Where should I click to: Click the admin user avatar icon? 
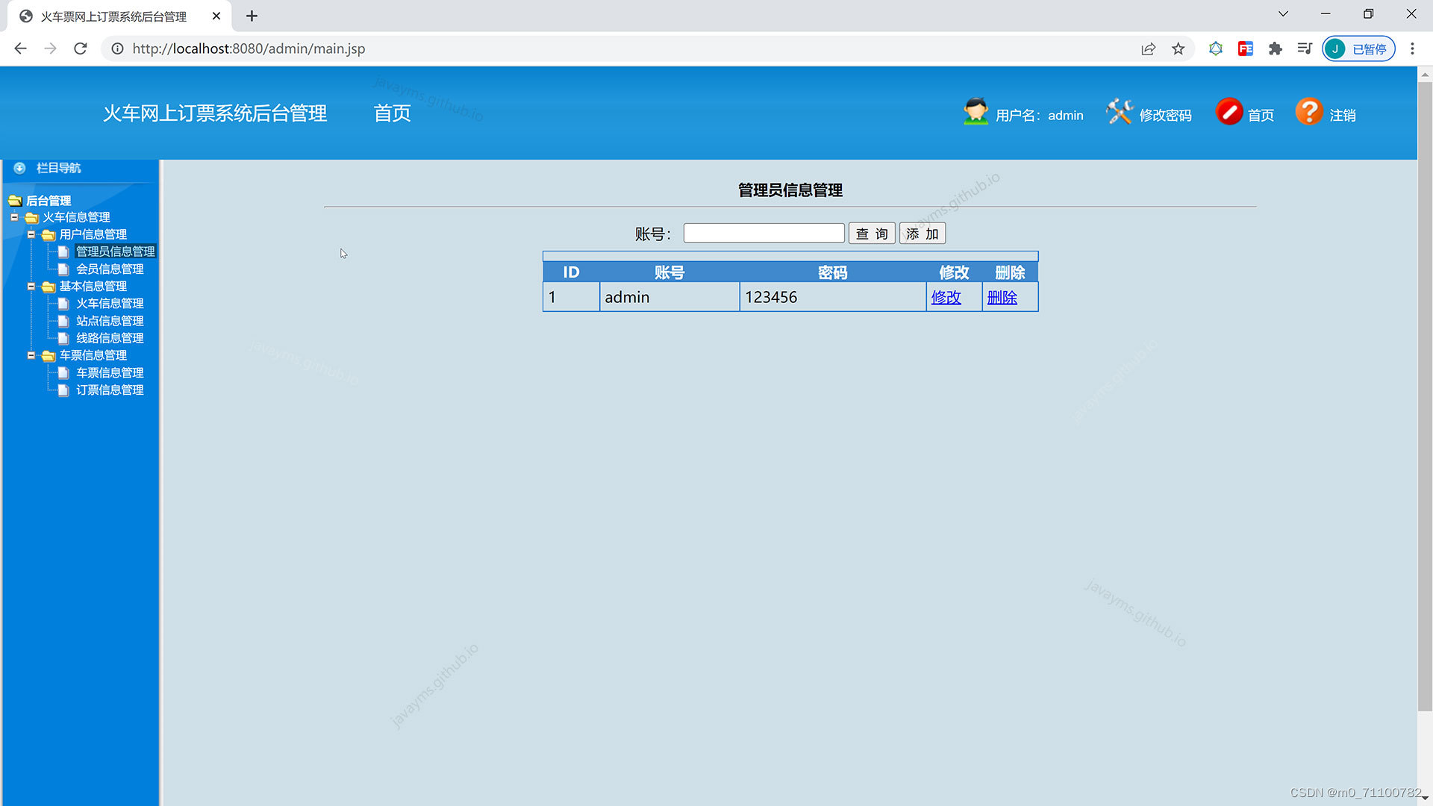pyautogui.click(x=975, y=112)
